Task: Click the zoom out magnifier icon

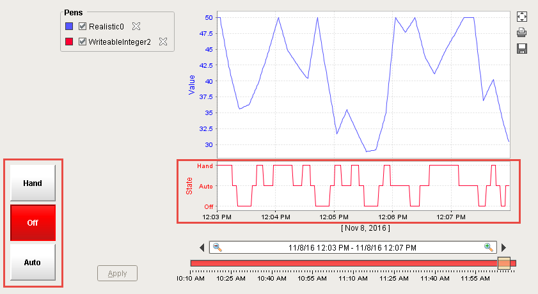Action: (217, 247)
